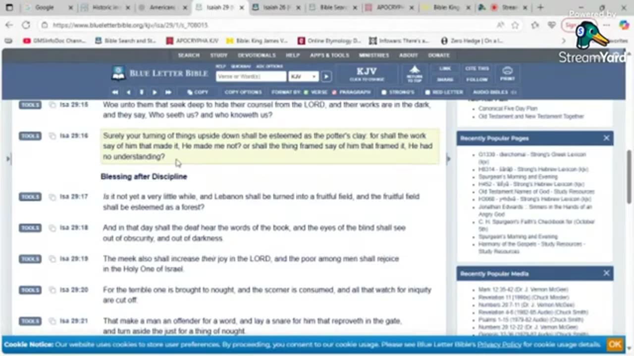The image size is (634, 356).
Task: Expand bookmarks bar overflow chevron
Action: 564,41
